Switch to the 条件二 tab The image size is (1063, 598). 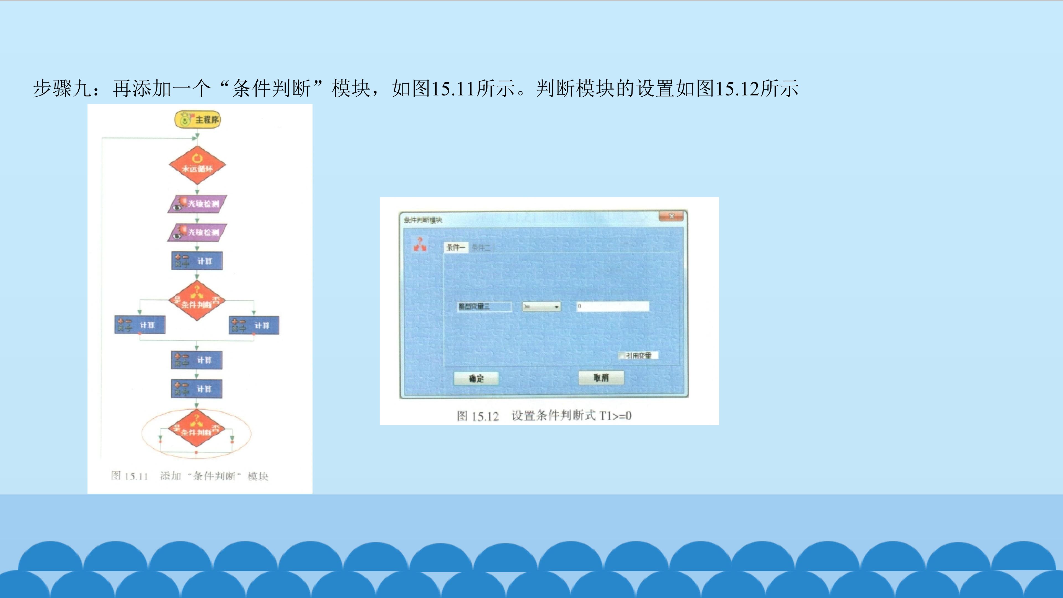pos(481,248)
